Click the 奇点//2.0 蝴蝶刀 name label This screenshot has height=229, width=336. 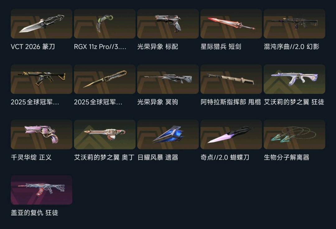click(x=225, y=157)
